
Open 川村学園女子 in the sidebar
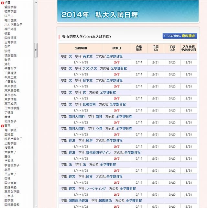13,25
